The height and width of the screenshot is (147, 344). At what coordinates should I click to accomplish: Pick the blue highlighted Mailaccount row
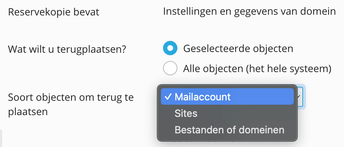point(227,97)
